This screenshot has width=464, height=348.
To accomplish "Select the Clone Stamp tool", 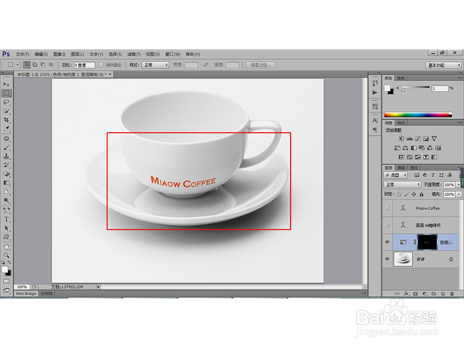I will click(x=6, y=156).
